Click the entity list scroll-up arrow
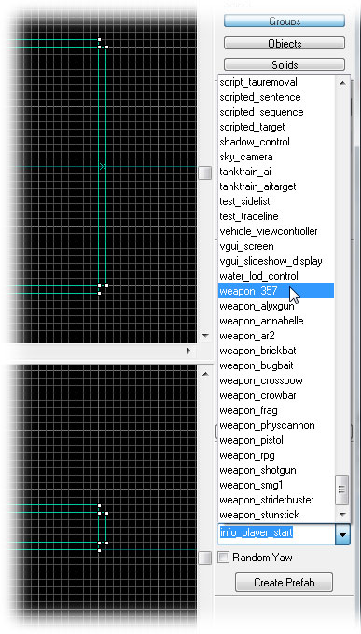Viewport: 361px width, 634px height. pos(342,82)
